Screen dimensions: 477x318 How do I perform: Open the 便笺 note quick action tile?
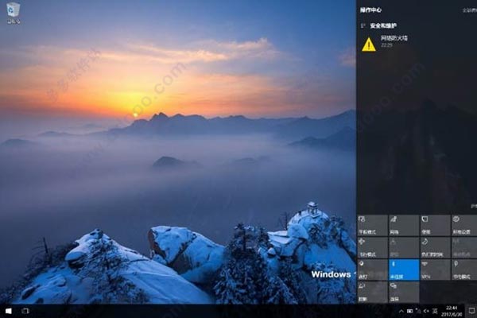pyautogui.click(x=435, y=225)
